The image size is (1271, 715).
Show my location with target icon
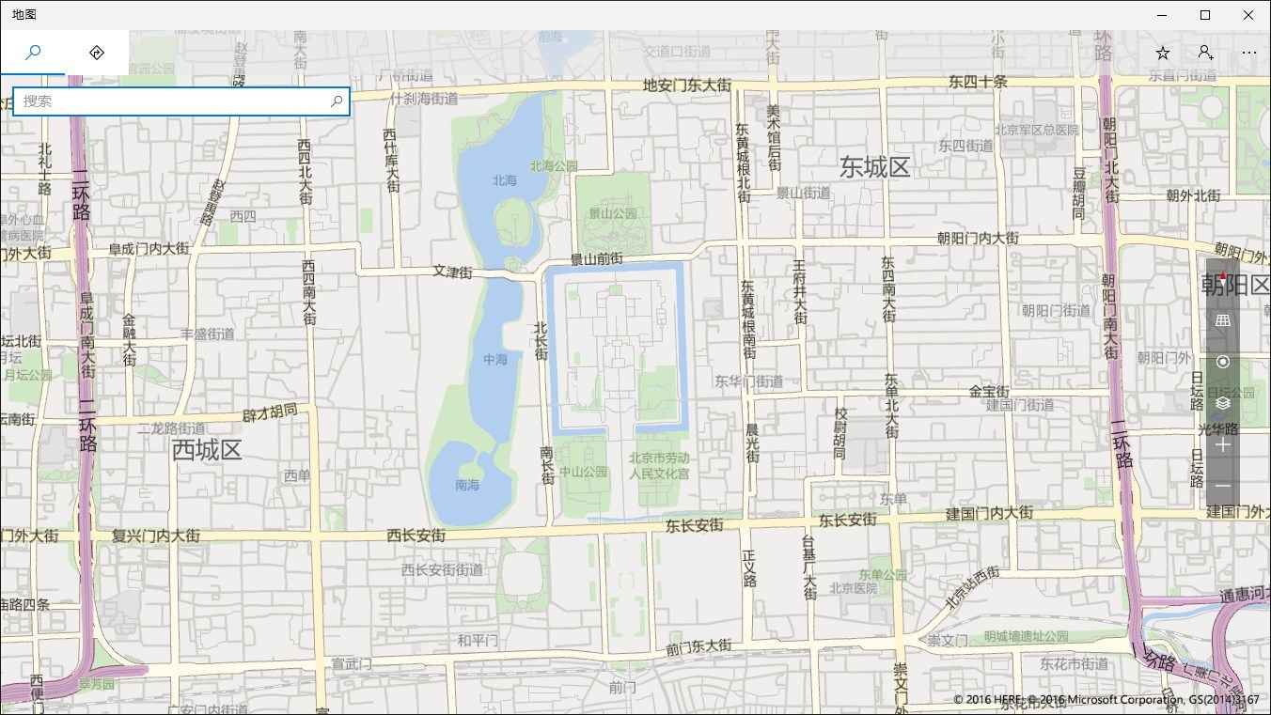[x=1222, y=362]
